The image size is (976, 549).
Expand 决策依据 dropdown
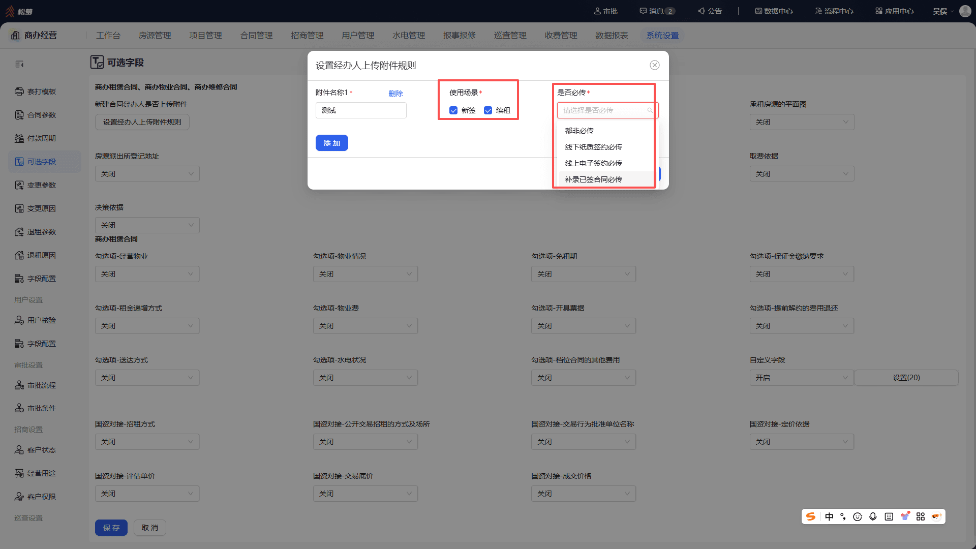coord(147,225)
